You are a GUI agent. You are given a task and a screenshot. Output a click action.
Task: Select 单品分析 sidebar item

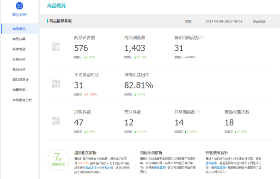(19, 69)
